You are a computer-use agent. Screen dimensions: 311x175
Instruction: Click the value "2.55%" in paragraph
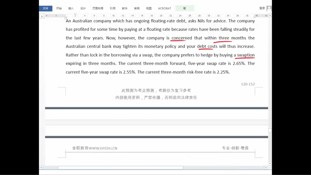[129, 72]
